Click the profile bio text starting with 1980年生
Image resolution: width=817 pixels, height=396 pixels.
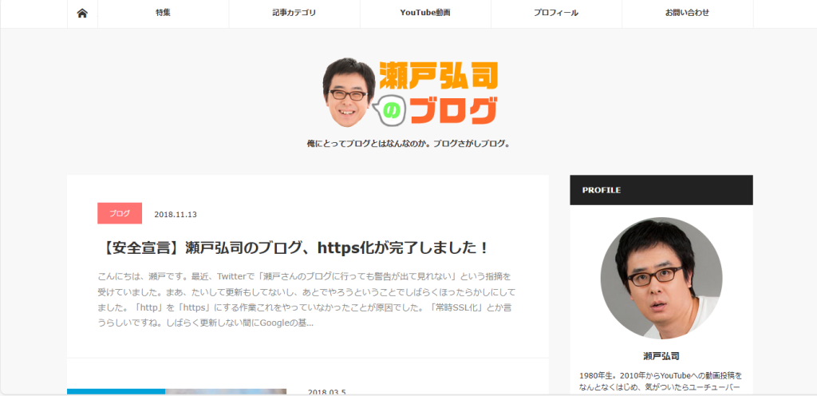[661, 381]
